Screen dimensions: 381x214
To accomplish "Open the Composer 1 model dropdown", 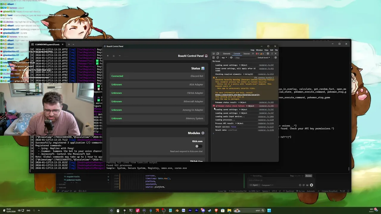I will [x=267, y=185].
